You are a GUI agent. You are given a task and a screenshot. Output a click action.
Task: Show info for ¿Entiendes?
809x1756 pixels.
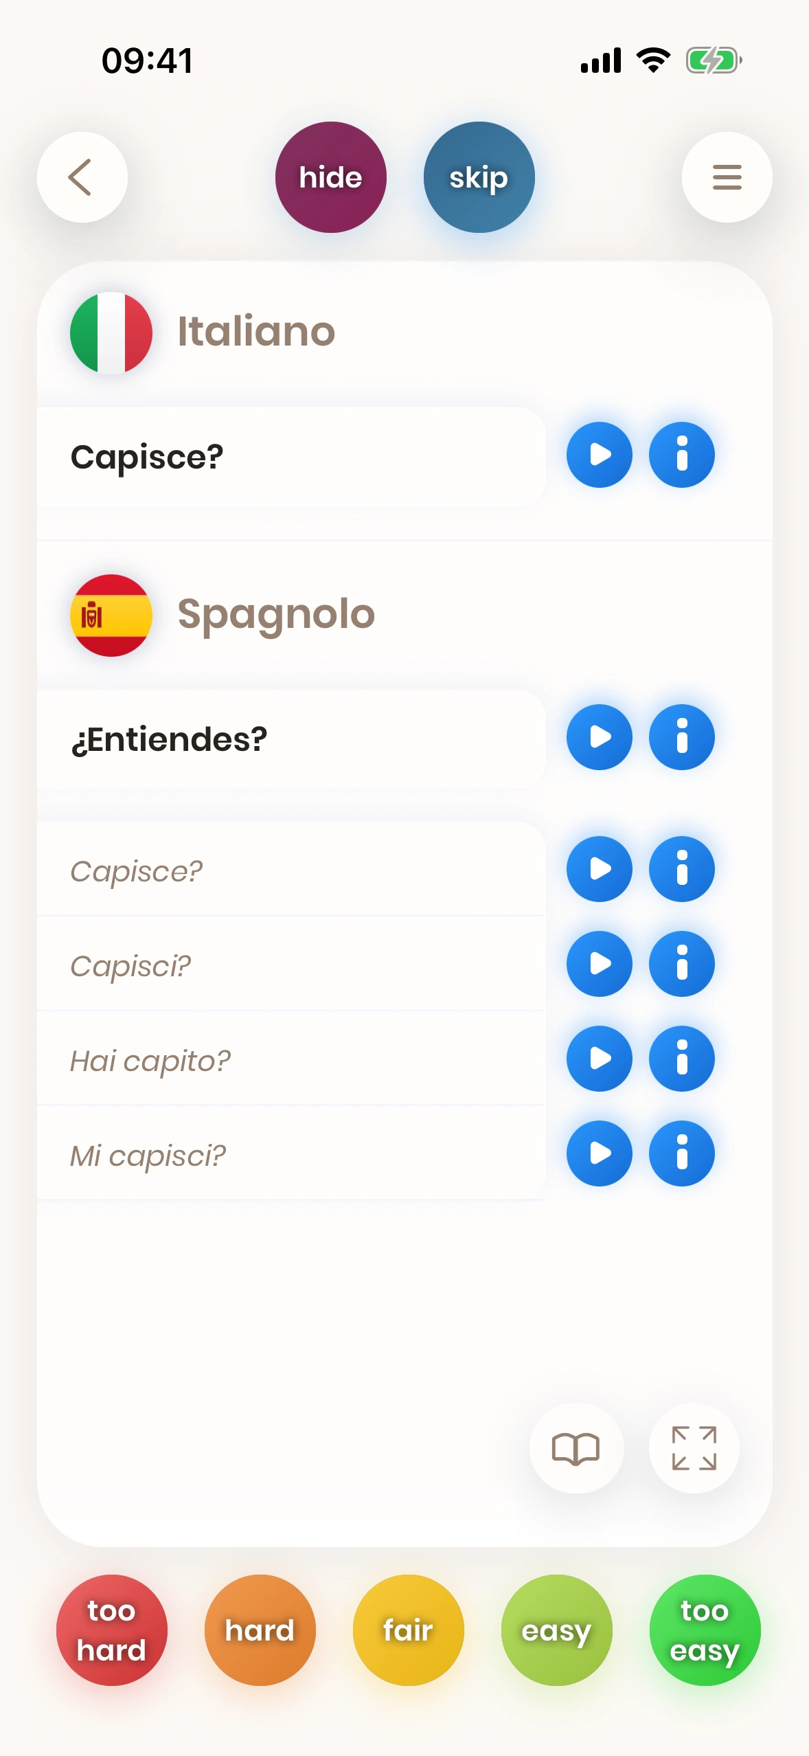pyautogui.click(x=681, y=737)
